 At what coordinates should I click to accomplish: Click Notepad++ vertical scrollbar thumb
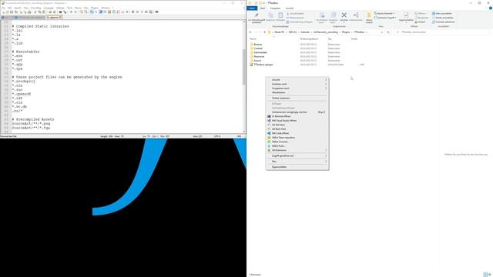(x=243, y=67)
